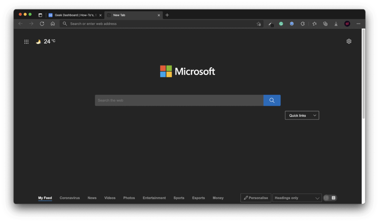379x222 pixels.
Task: Open the user profile avatar
Action: 347,24
